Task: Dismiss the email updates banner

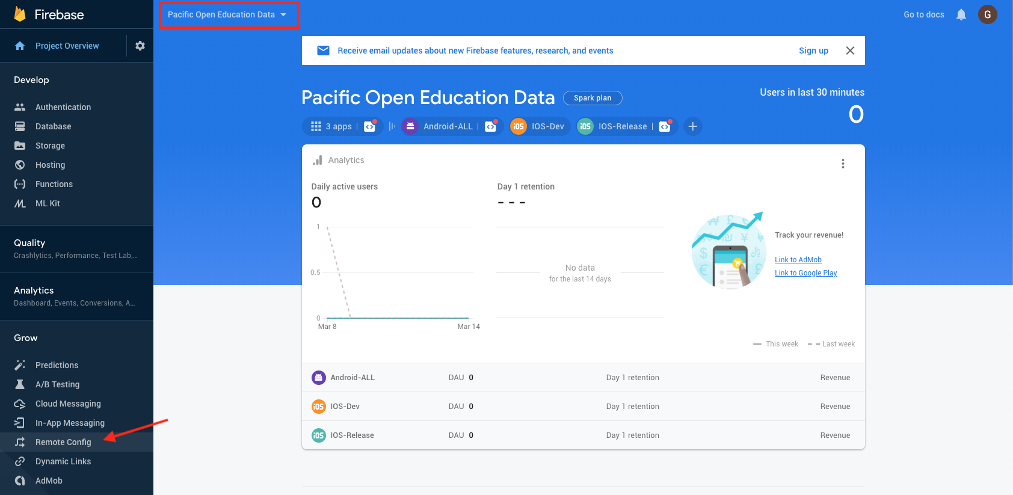Action: point(850,51)
